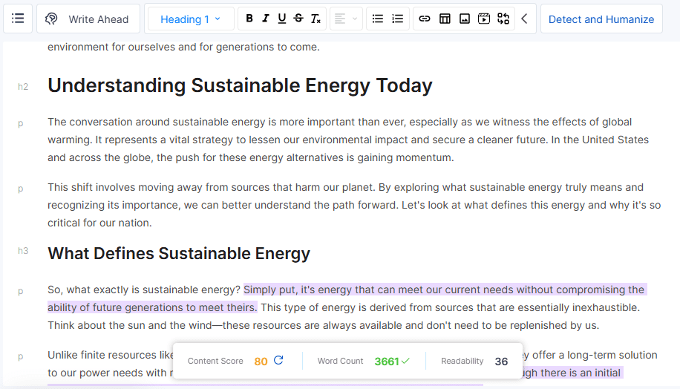This screenshot has width=680, height=389.
Task: Collapse the toolbar with the left chevron
Action: click(x=524, y=19)
